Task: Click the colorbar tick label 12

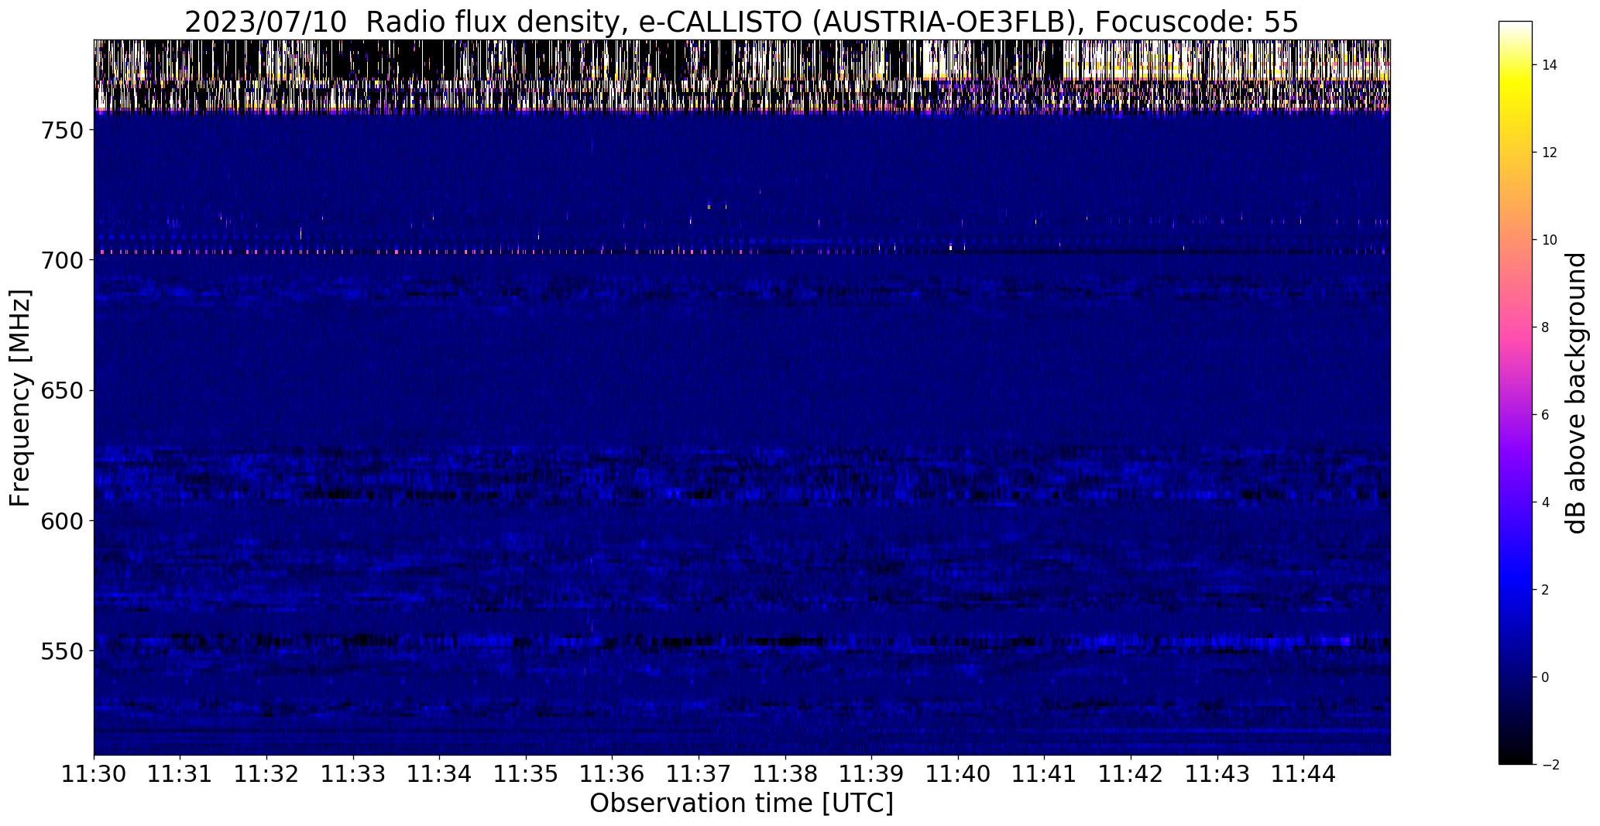Action: [1550, 153]
